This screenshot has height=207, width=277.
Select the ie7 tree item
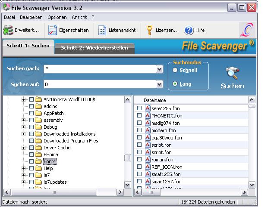pos(47,175)
